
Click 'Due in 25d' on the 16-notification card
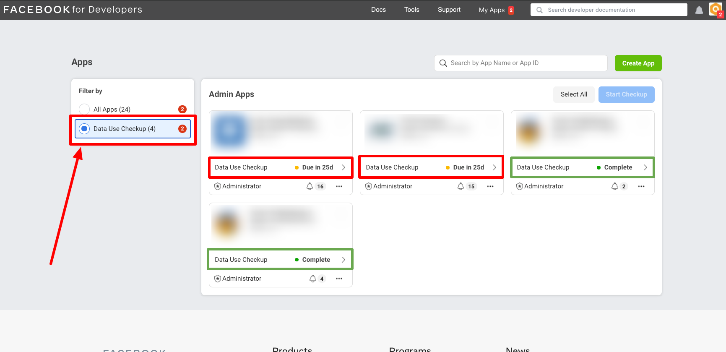pyautogui.click(x=317, y=167)
